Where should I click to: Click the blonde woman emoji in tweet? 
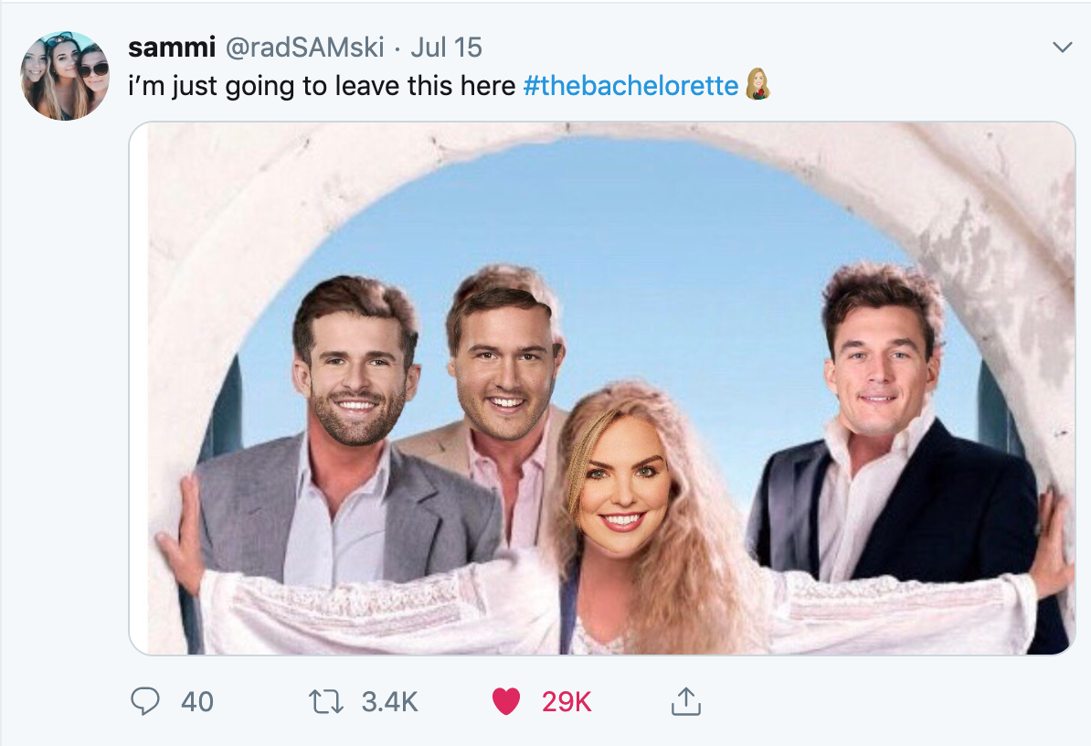pos(757,85)
